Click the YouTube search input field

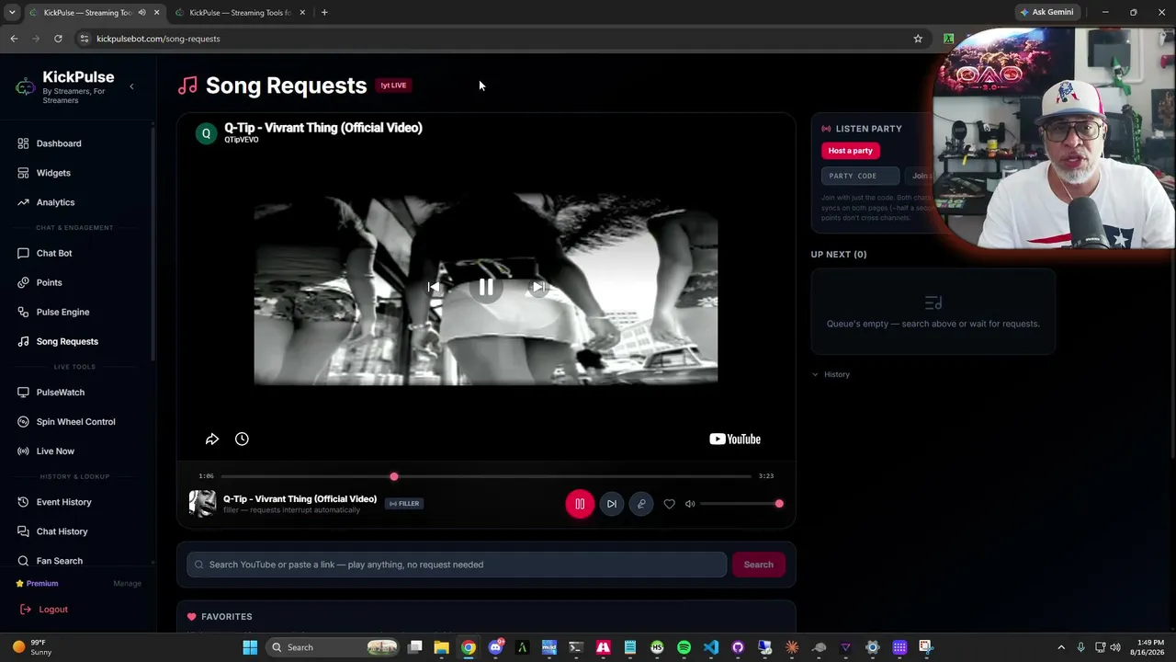click(457, 565)
